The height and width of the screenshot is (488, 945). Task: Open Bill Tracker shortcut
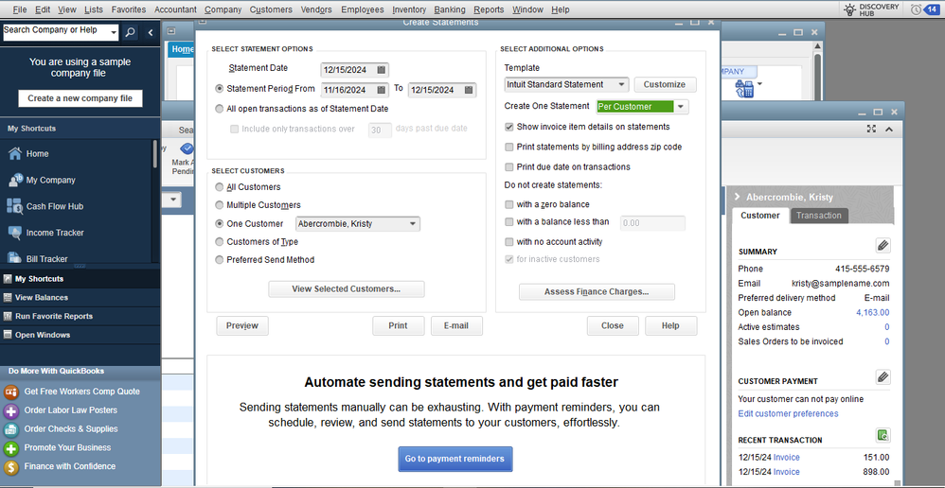37,259
